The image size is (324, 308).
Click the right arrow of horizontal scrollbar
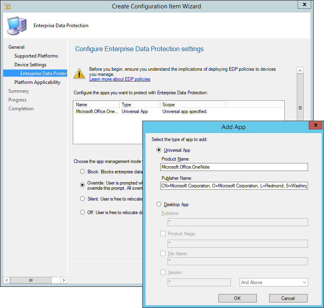tap(64, 280)
